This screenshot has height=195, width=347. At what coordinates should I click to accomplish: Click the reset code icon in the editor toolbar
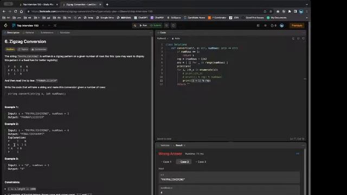[304, 38]
